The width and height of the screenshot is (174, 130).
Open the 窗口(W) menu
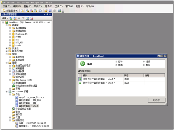pyautogui.click(x=69, y=6)
